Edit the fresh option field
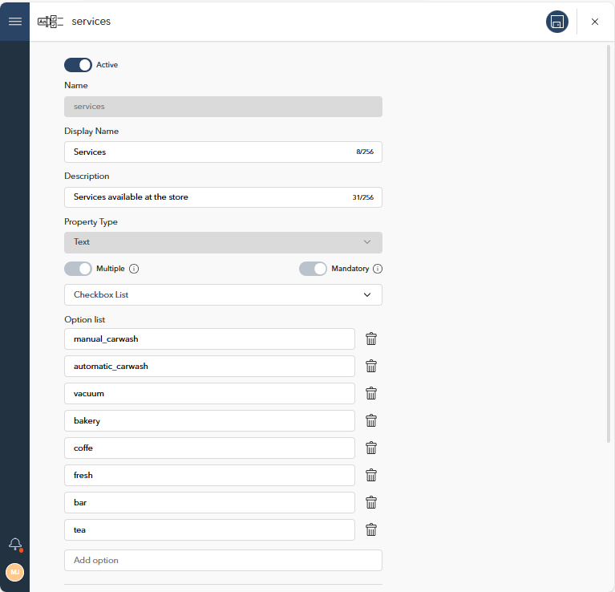The height and width of the screenshot is (592, 615). click(x=209, y=475)
